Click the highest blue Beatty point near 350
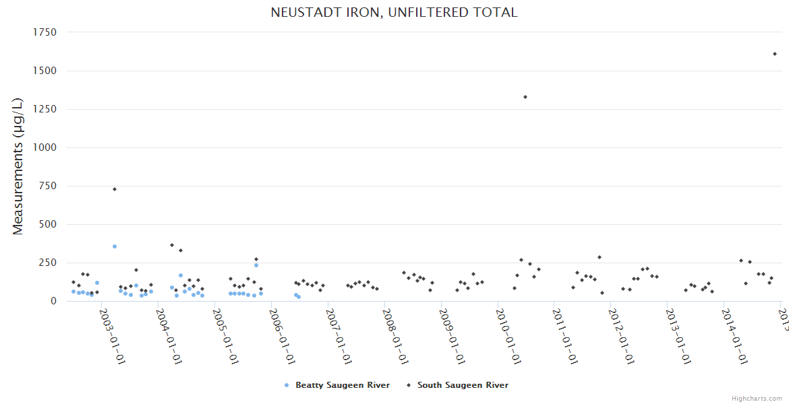The width and height of the screenshot is (789, 404). click(x=115, y=246)
